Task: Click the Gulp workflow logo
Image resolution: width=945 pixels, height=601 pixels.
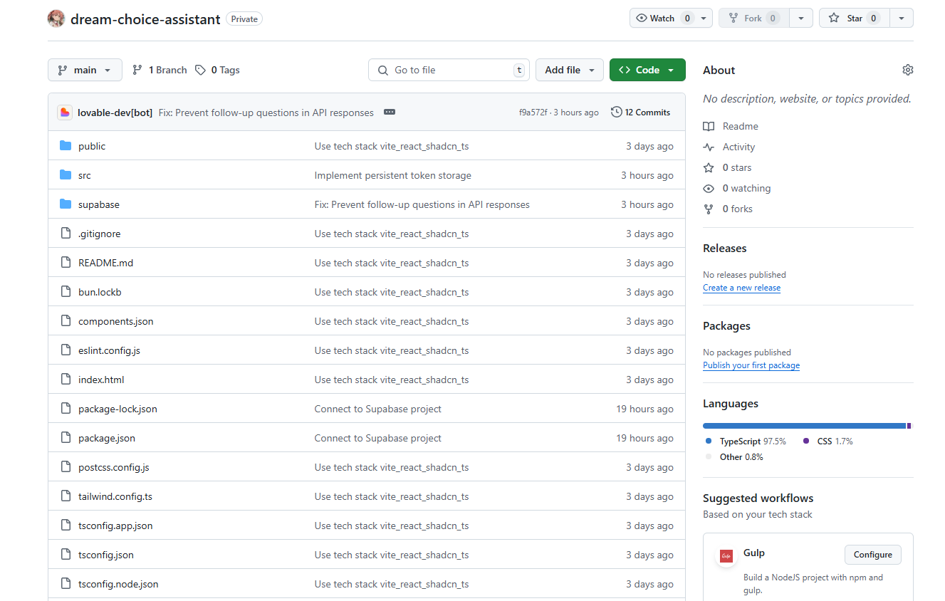Action: click(x=726, y=555)
